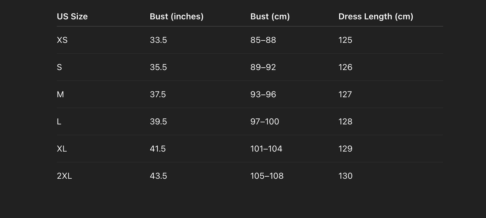This screenshot has height=218, width=486.
Task: Click the 85–88 bust cm value
Action: tap(263, 40)
